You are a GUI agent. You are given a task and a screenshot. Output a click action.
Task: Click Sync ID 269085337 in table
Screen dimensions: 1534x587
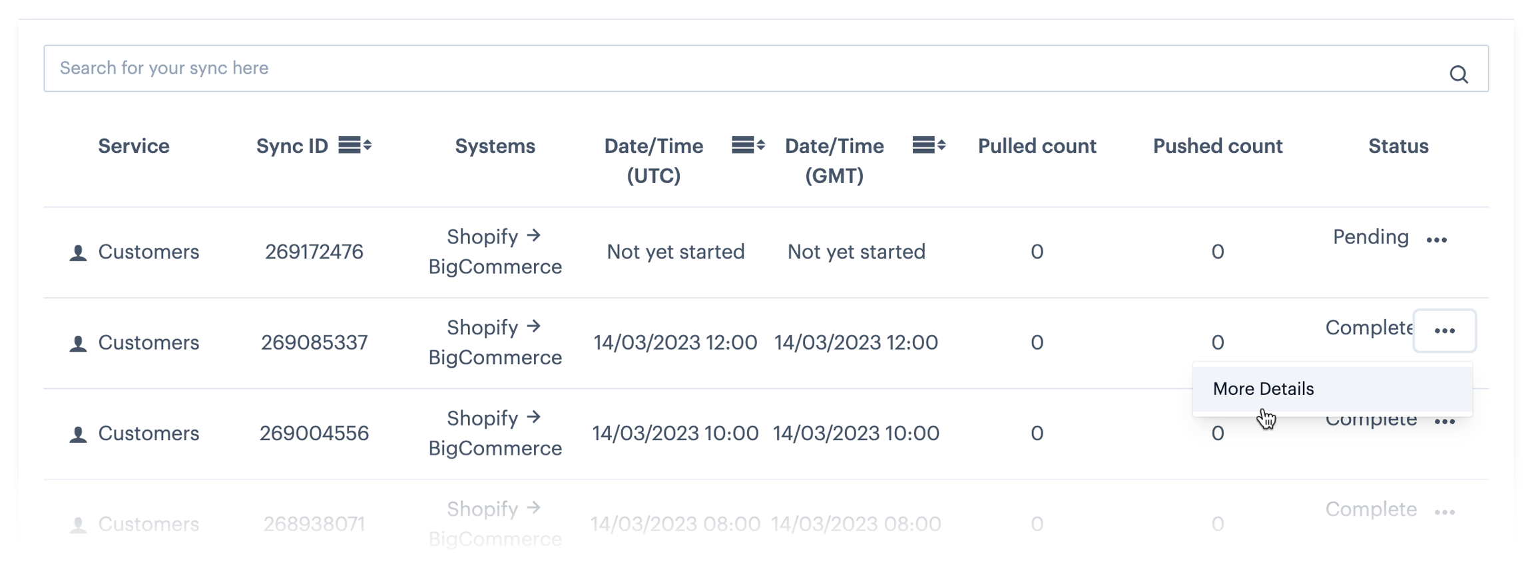314,342
